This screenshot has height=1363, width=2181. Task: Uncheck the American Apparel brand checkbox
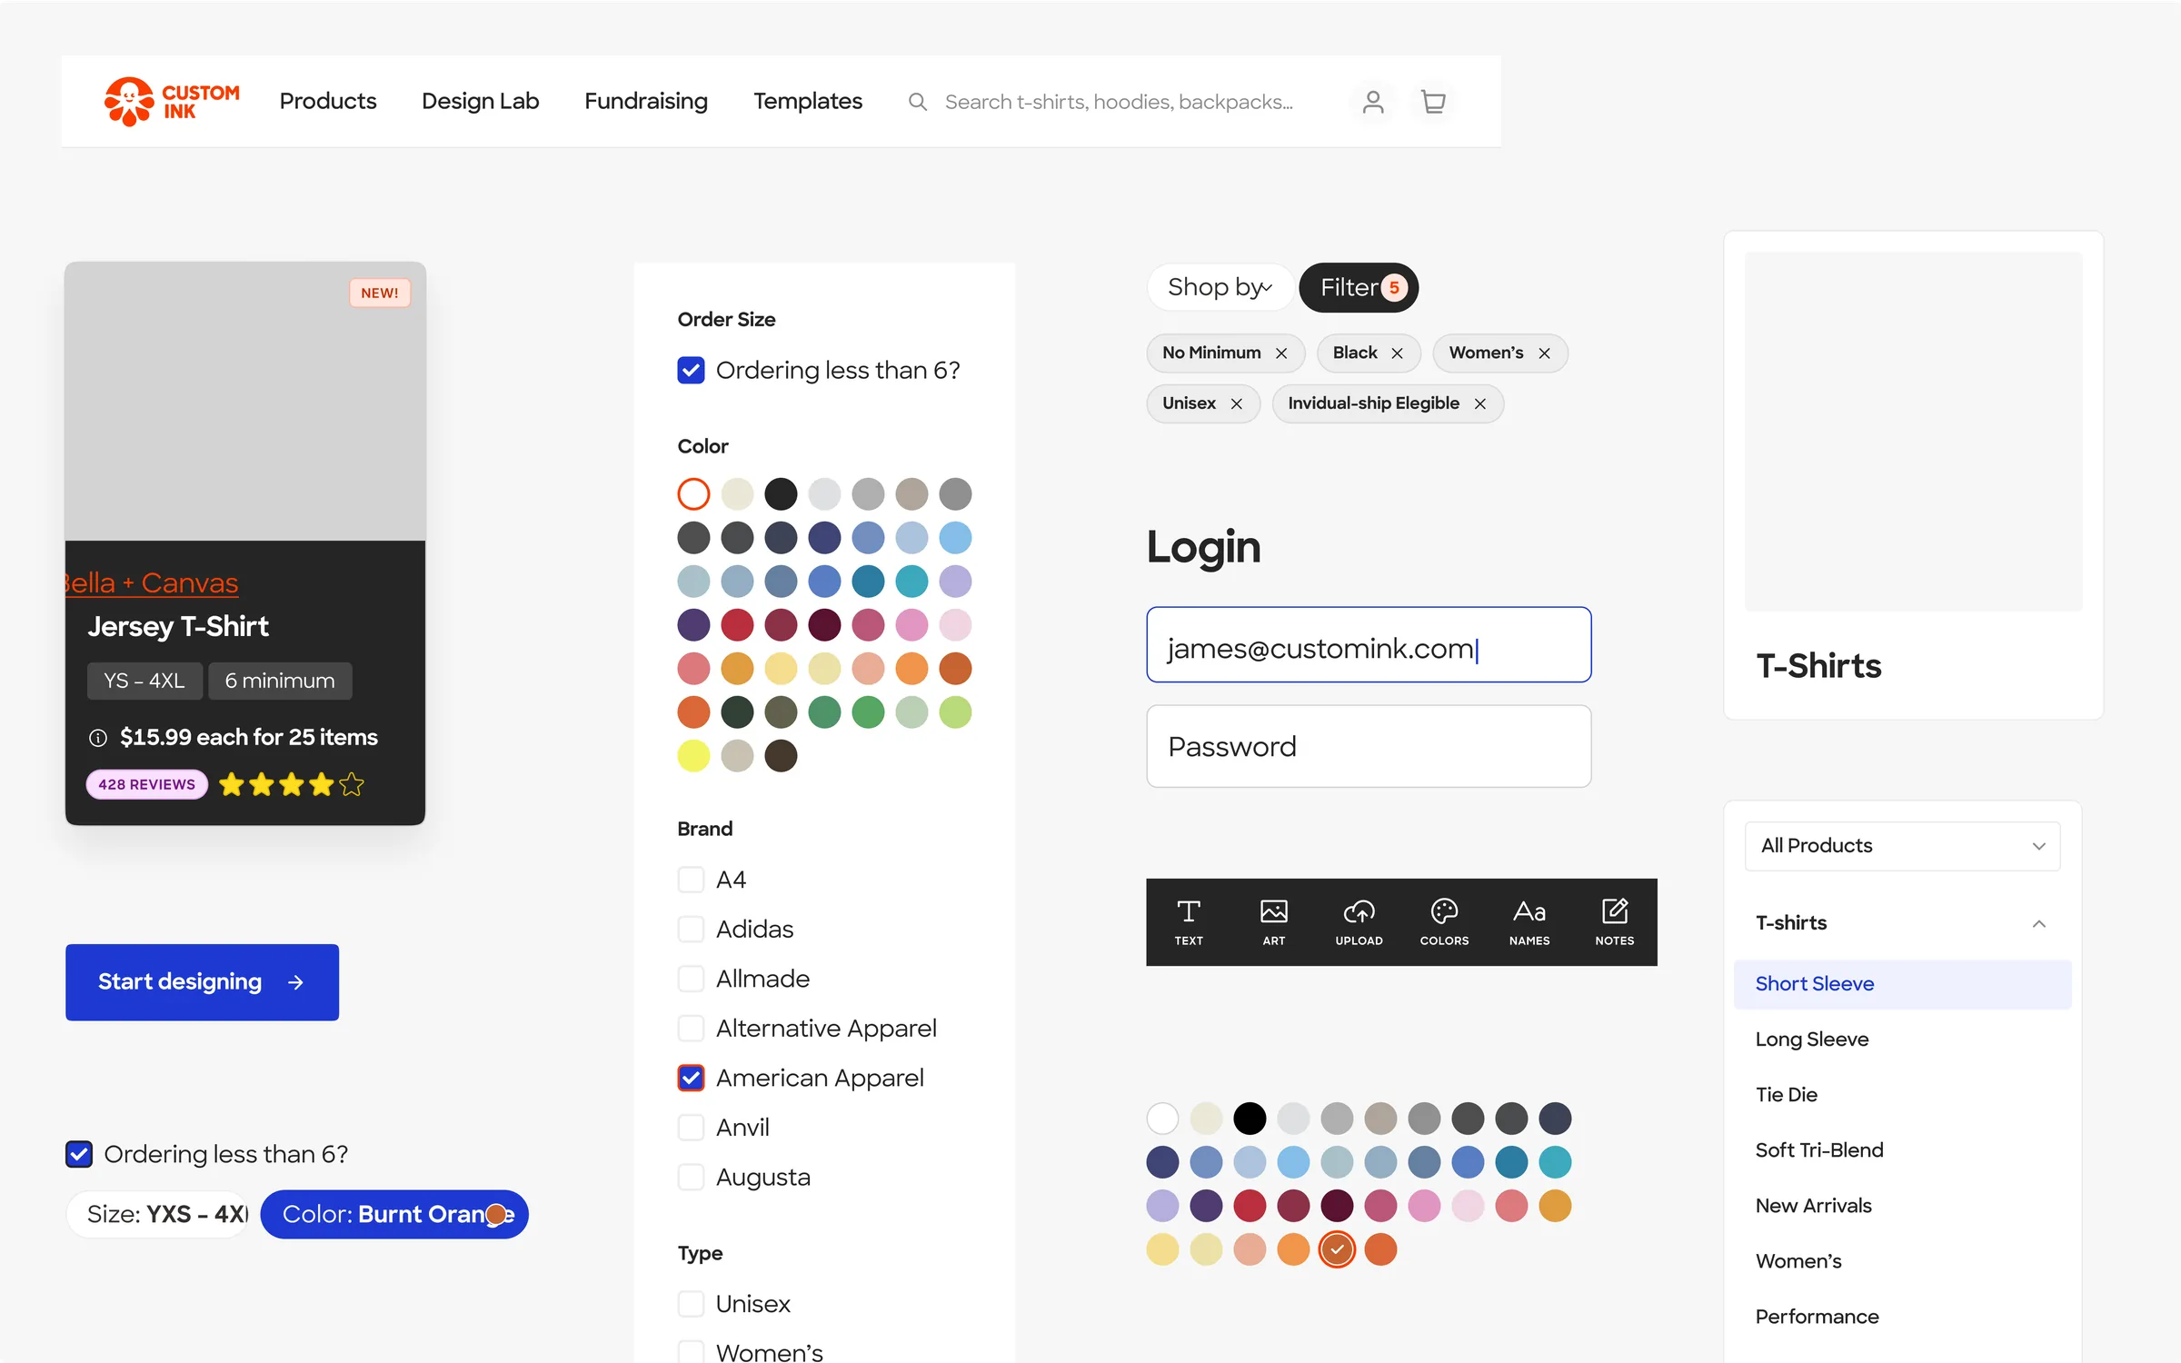click(691, 1078)
